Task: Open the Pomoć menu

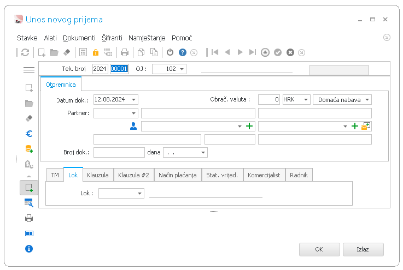Action: pyautogui.click(x=182, y=38)
